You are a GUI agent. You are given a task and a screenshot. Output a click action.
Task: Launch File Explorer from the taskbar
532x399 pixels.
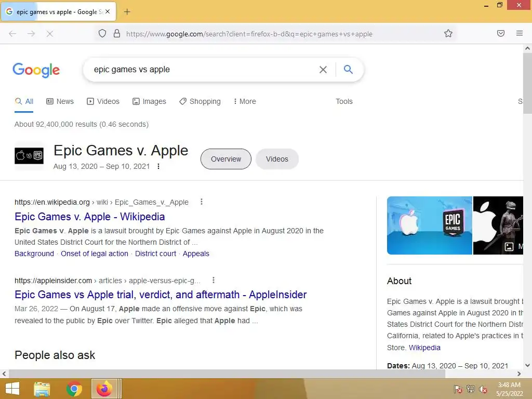(x=42, y=389)
